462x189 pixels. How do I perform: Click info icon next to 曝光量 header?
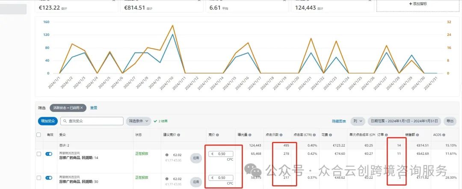pyautogui.click(x=249, y=135)
